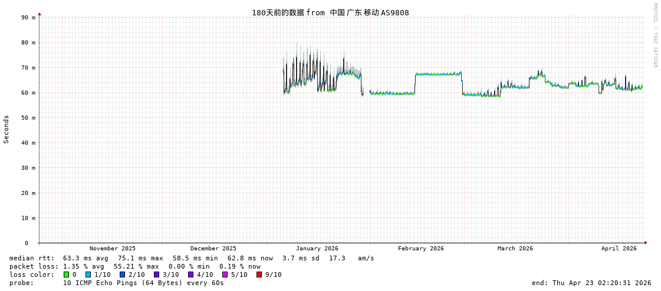
Task: Select the blue 2/10 loss swatch
Action: pos(123,275)
